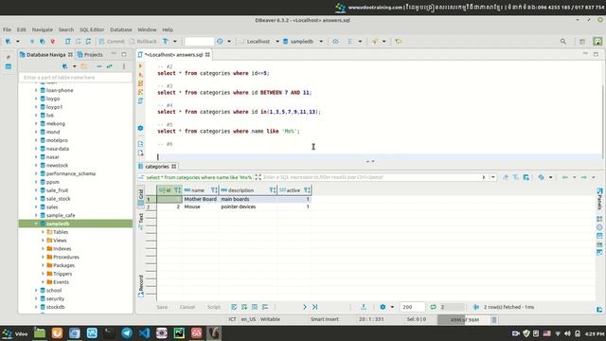This screenshot has width=606, height=341.
Task: Click the Save button in results toolbar
Action: click(x=162, y=307)
